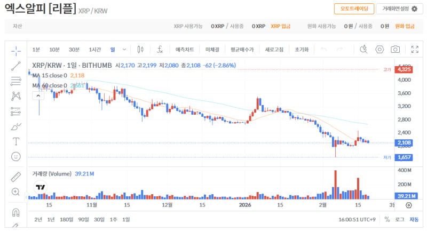Open the UTC+9 timezone menu
Image resolution: width=427 pixels, height=231 pixels.
357,219
